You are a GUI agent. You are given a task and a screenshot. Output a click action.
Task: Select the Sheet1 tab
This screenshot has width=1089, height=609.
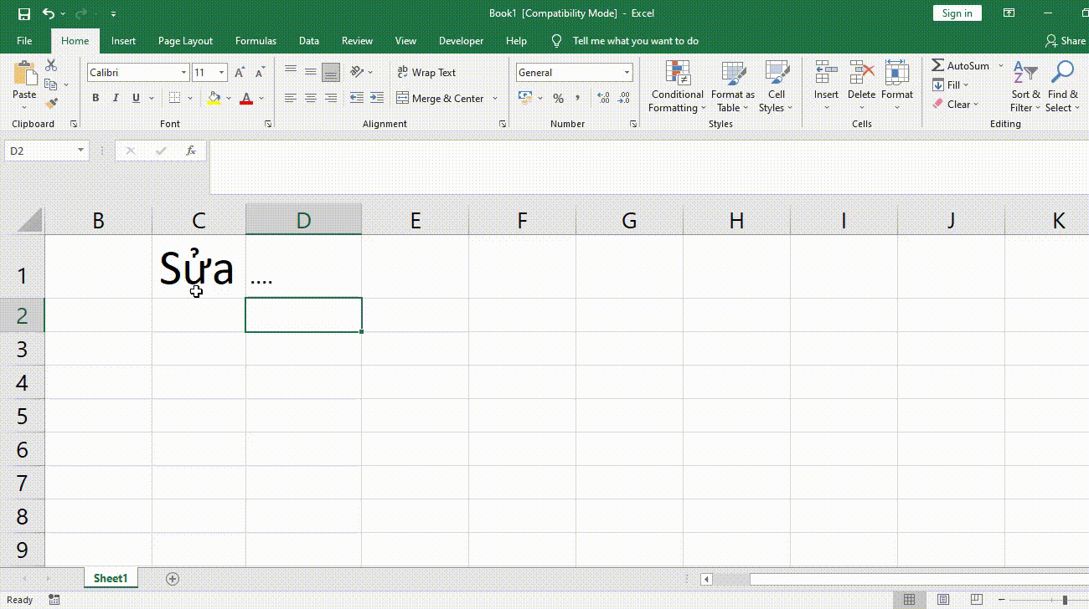click(111, 578)
